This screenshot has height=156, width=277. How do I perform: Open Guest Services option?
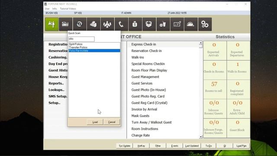tap(142, 83)
